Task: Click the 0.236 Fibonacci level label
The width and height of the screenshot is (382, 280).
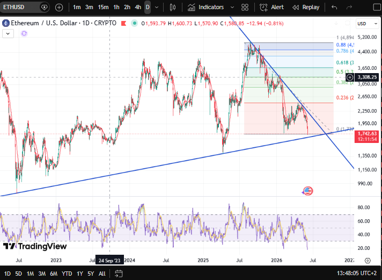Action: pyautogui.click(x=345, y=98)
